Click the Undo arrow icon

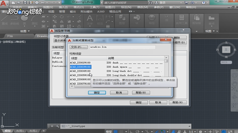43,3
